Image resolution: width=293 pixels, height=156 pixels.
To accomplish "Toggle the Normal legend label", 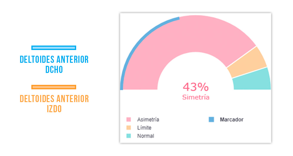I will click(x=146, y=136).
